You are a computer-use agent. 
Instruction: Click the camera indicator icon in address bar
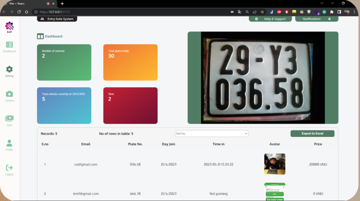(232, 12)
